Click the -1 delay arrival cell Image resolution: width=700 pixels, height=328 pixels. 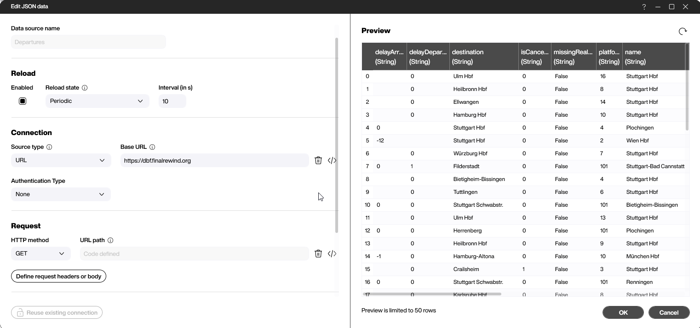click(x=379, y=256)
